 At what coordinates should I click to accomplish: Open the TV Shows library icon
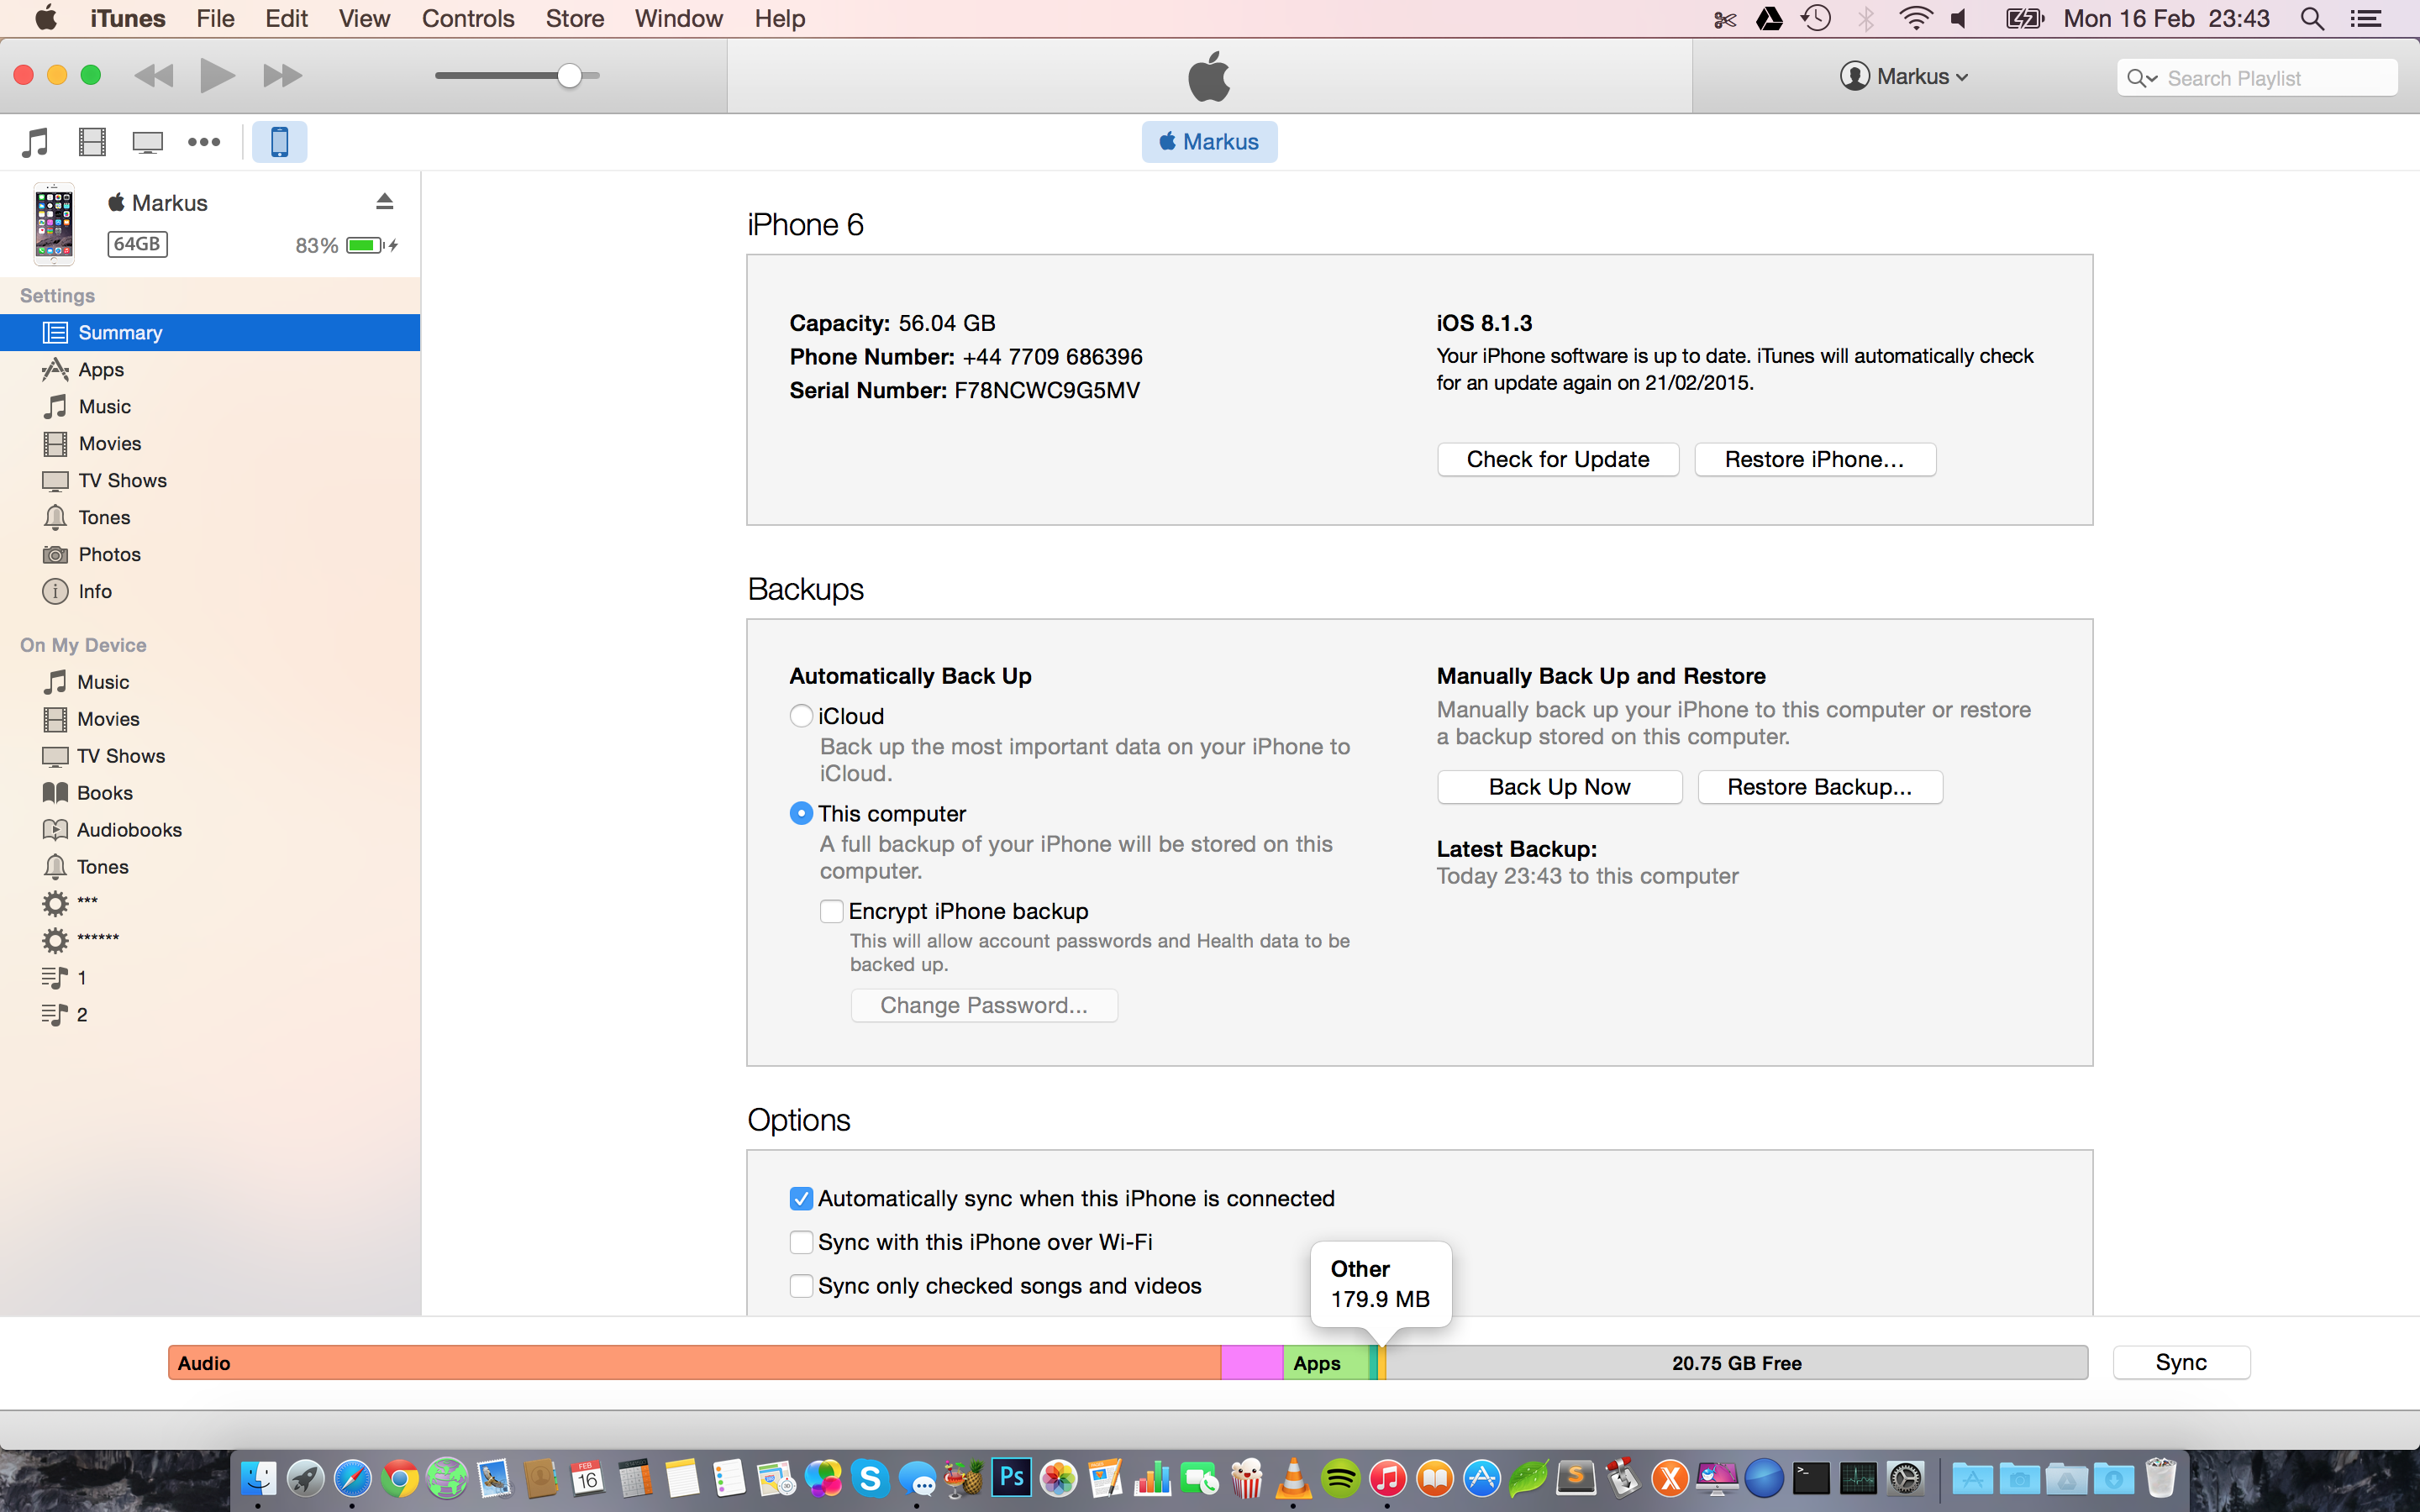[148, 142]
